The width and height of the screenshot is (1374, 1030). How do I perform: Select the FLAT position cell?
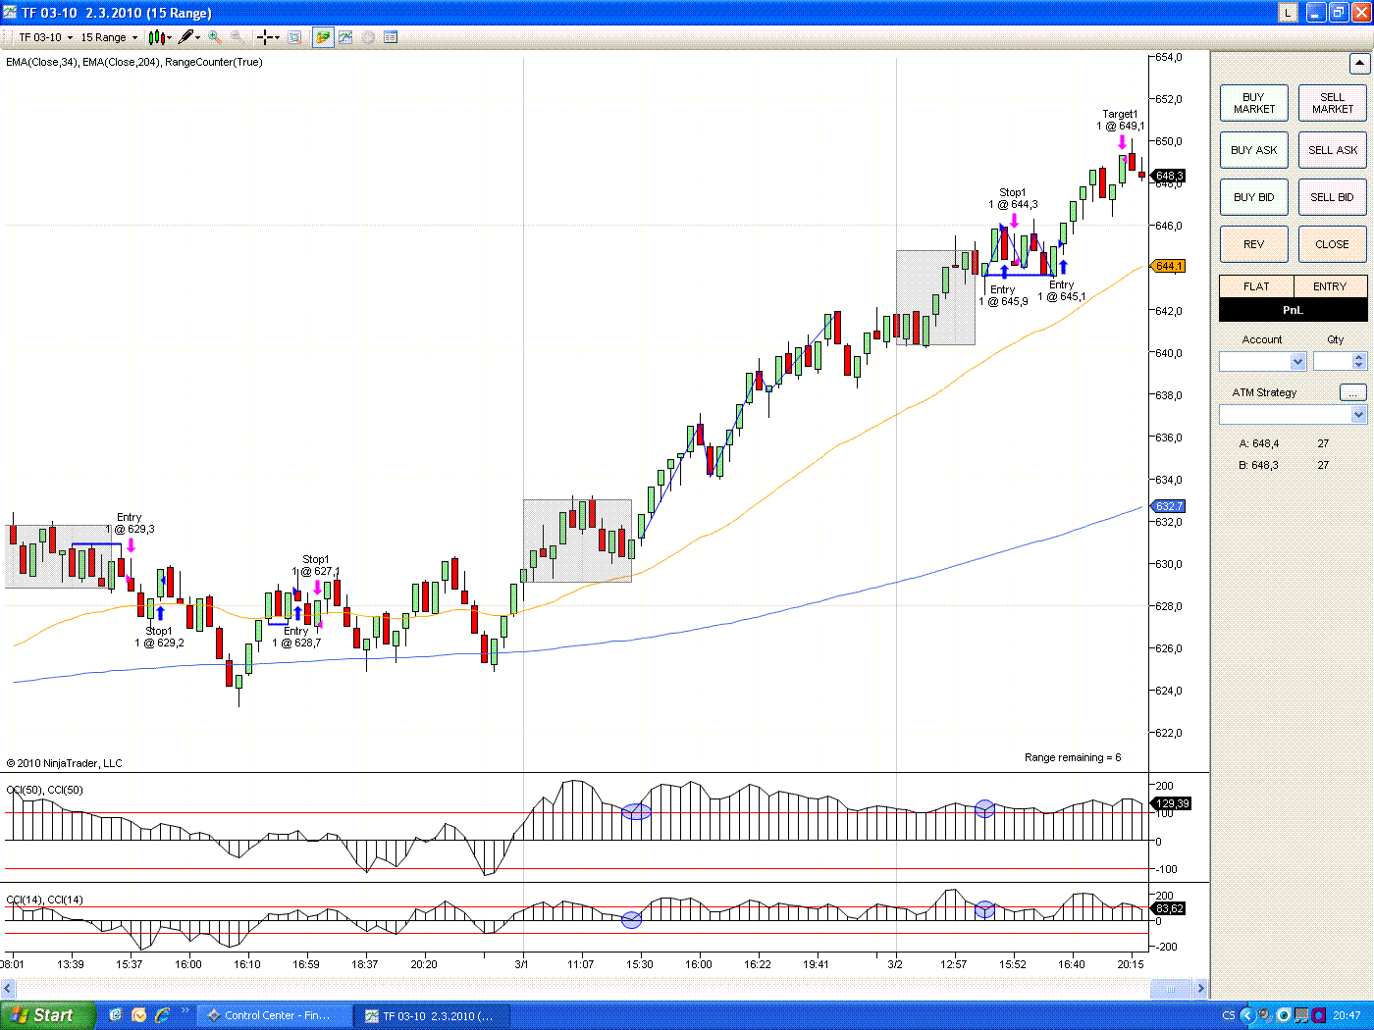point(1256,286)
